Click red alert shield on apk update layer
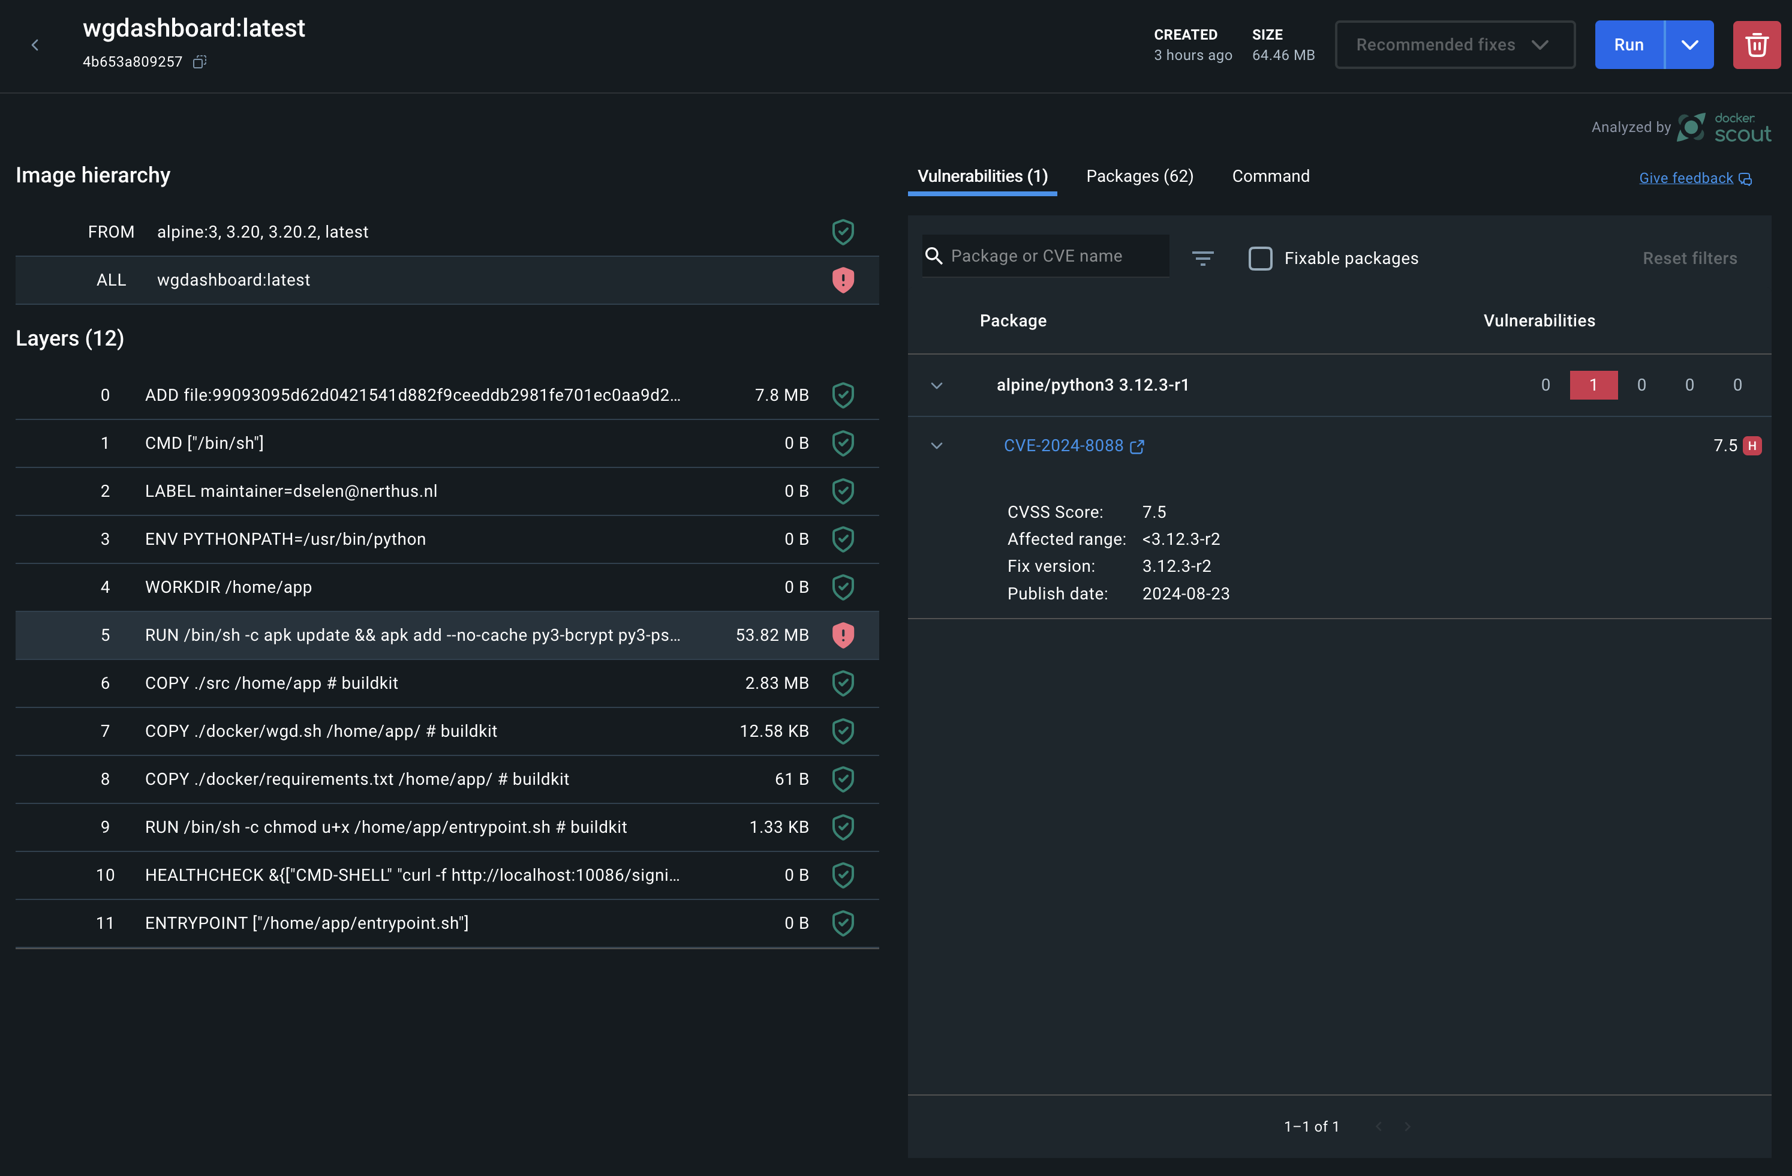The height and width of the screenshot is (1176, 1792). (843, 635)
